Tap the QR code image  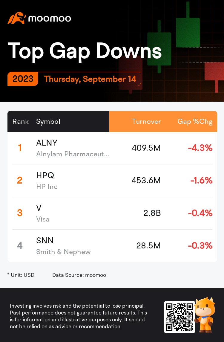[x=179, y=317]
